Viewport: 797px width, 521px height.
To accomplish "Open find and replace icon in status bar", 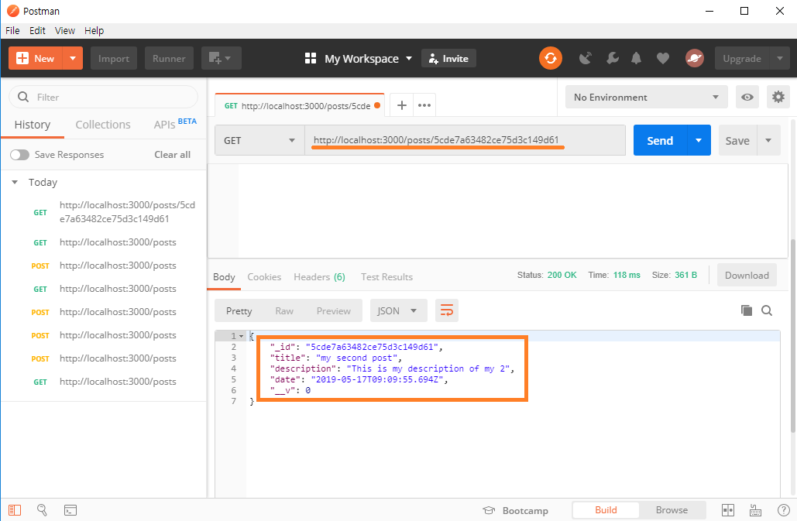I will coord(42,510).
